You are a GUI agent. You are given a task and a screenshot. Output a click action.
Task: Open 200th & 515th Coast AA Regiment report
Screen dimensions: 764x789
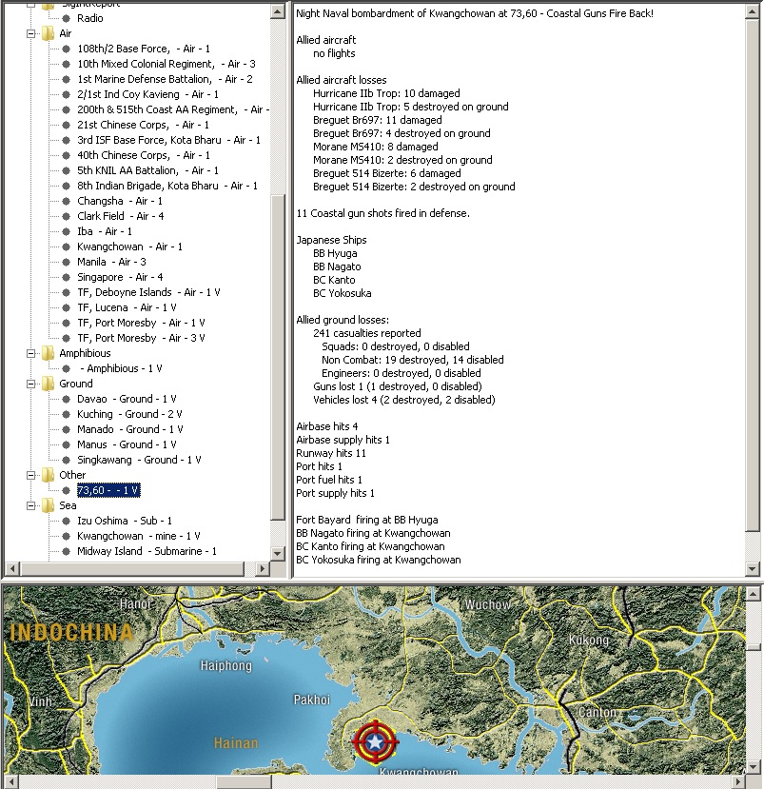click(173, 109)
